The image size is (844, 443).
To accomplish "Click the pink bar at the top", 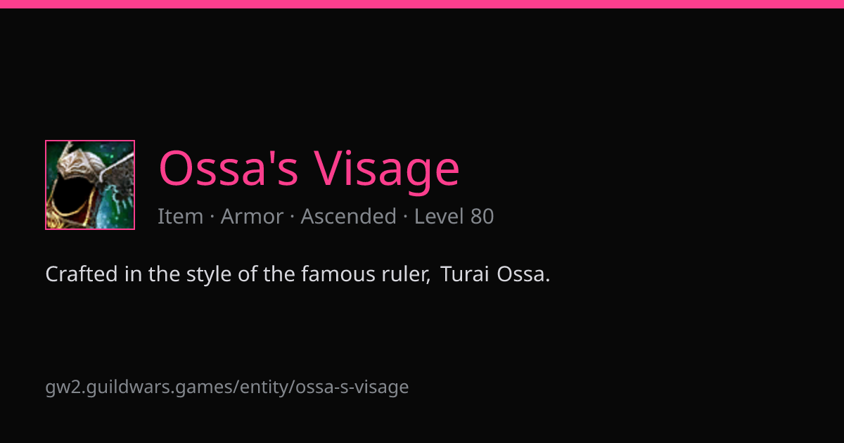I will coord(422,4).
